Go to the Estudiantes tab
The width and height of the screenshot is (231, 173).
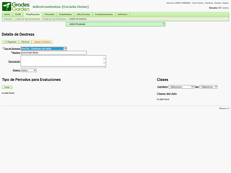click(65, 14)
